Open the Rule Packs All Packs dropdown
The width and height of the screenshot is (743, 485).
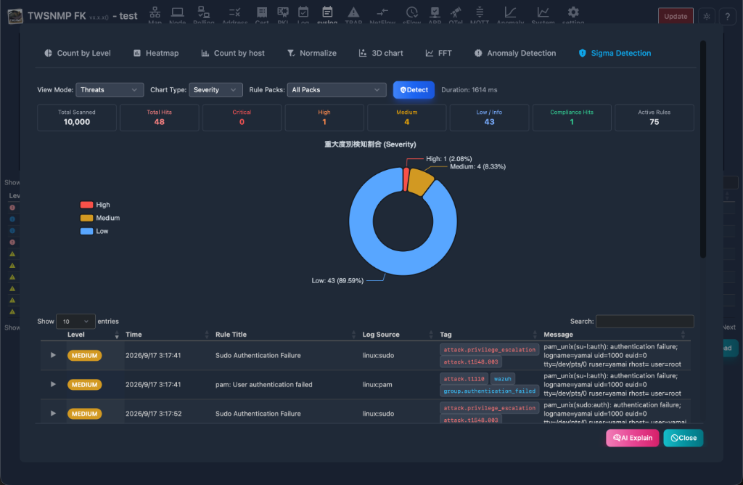pos(337,89)
